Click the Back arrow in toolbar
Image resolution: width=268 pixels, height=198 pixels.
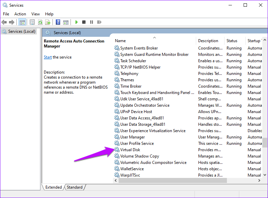4,22
